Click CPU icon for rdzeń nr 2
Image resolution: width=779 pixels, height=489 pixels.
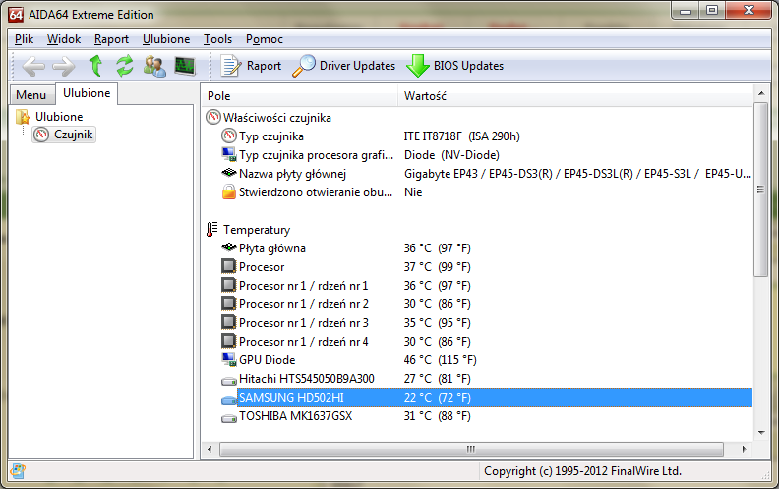[228, 303]
